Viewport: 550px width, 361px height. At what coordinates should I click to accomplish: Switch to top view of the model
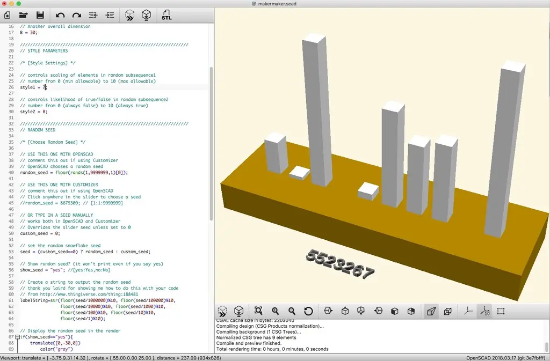click(x=345, y=311)
